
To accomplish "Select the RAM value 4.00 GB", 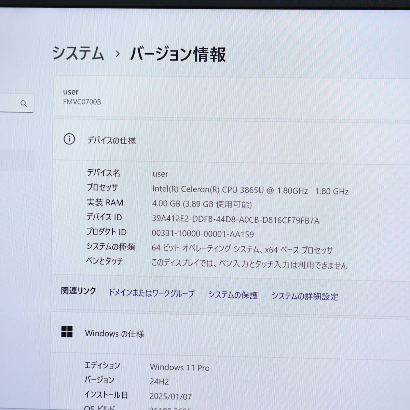I will 202,204.
